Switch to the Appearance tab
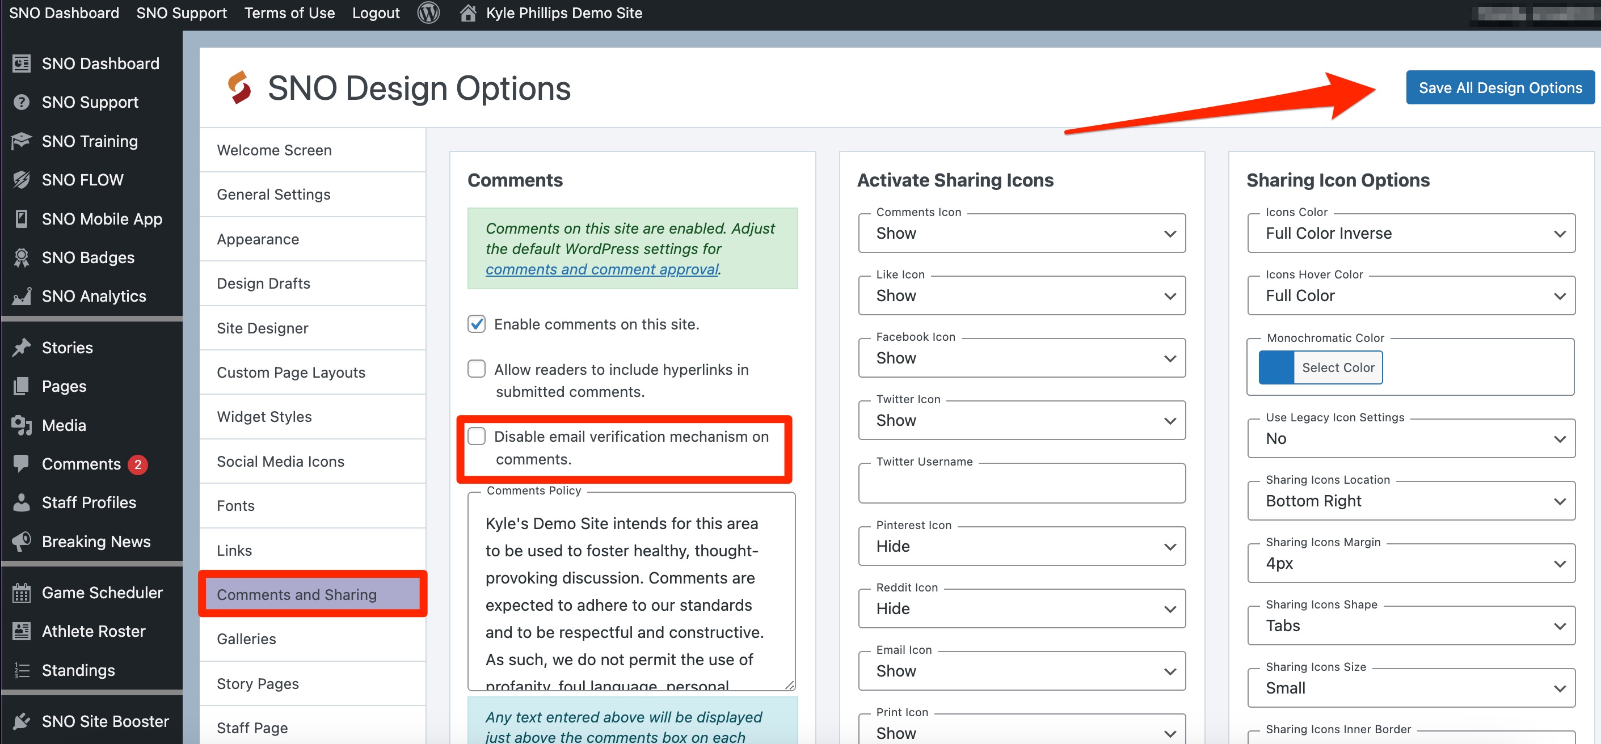 pos(312,239)
